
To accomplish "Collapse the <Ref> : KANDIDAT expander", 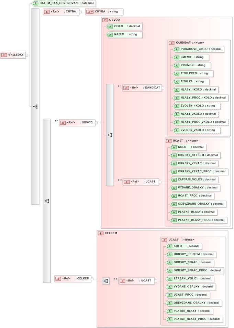I will tap(163, 88).
